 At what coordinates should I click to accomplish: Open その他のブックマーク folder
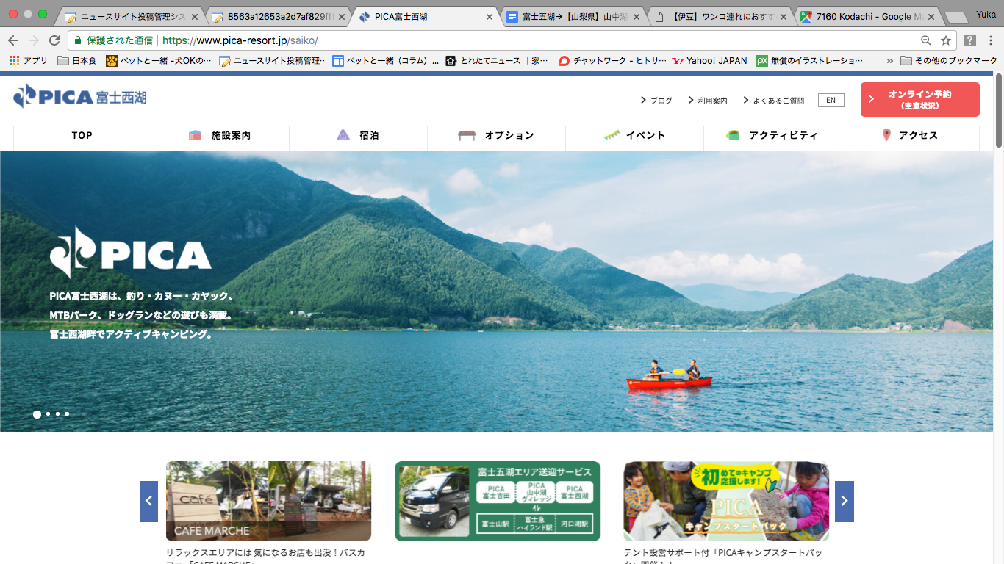coord(948,61)
